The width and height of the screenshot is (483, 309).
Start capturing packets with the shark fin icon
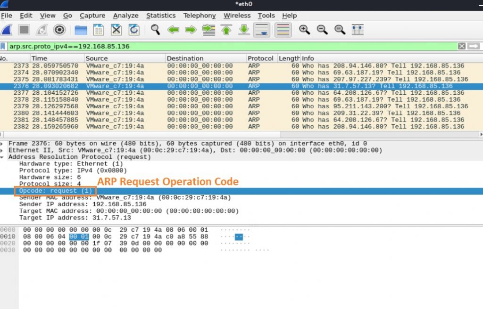[6, 30]
